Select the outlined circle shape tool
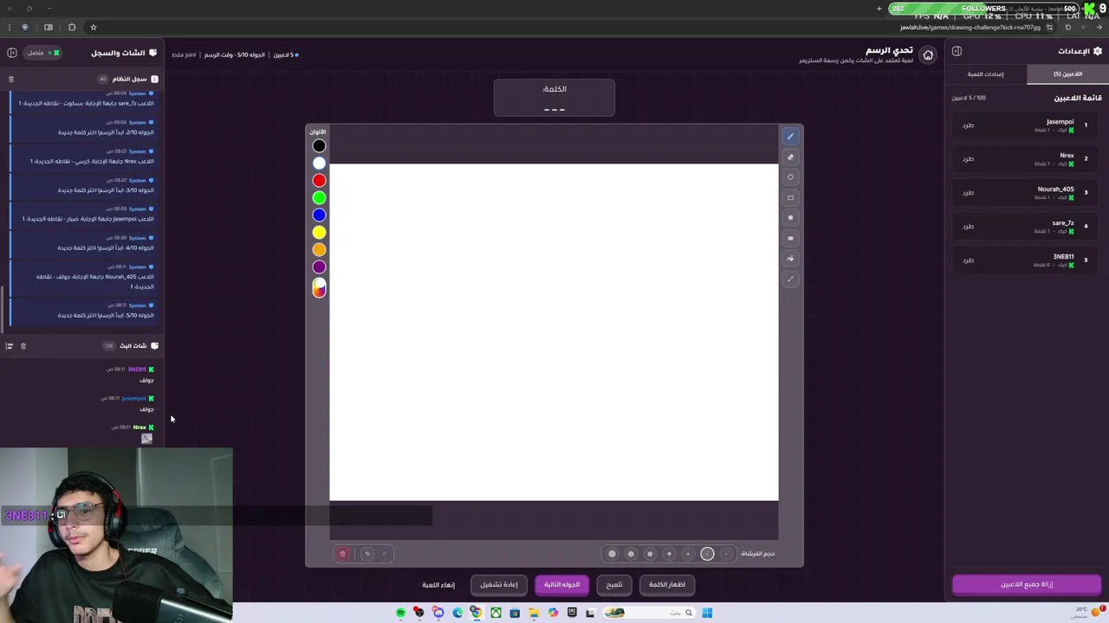 790,177
